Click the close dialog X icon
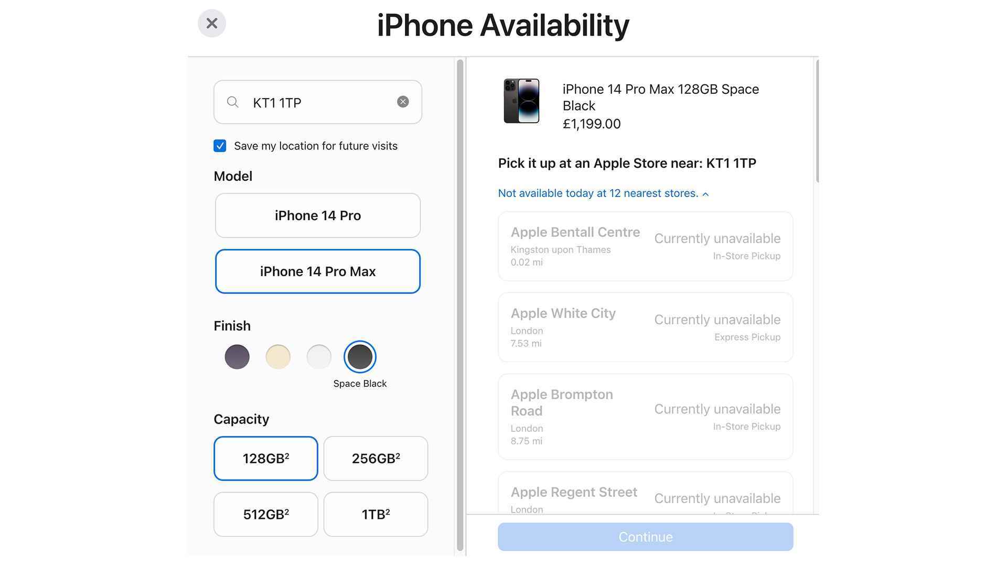This screenshot has width=1007, height=566. click(x=212, y=23)
